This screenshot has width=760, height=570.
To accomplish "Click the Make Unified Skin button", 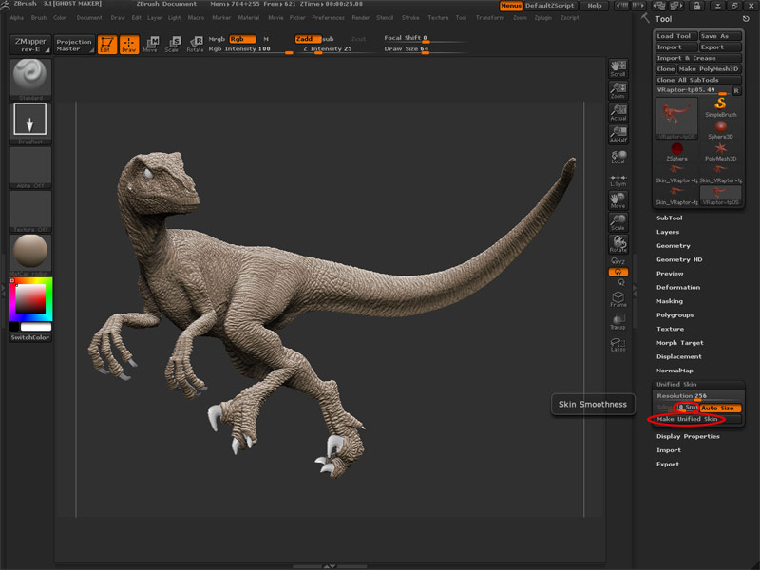I will coord(686,419).
